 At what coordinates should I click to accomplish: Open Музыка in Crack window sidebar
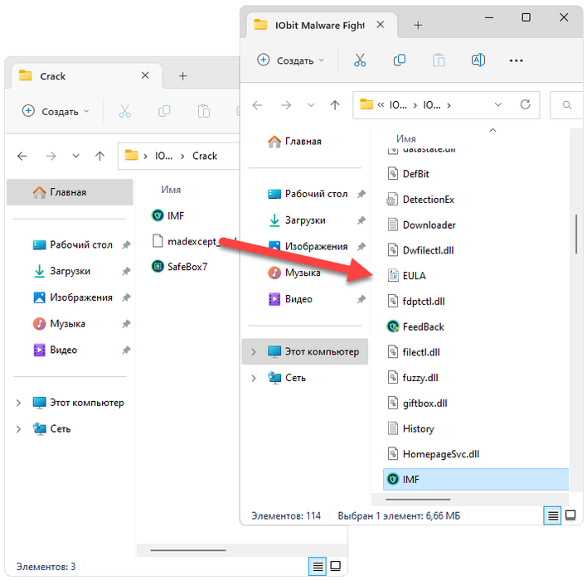pos(60,324)
